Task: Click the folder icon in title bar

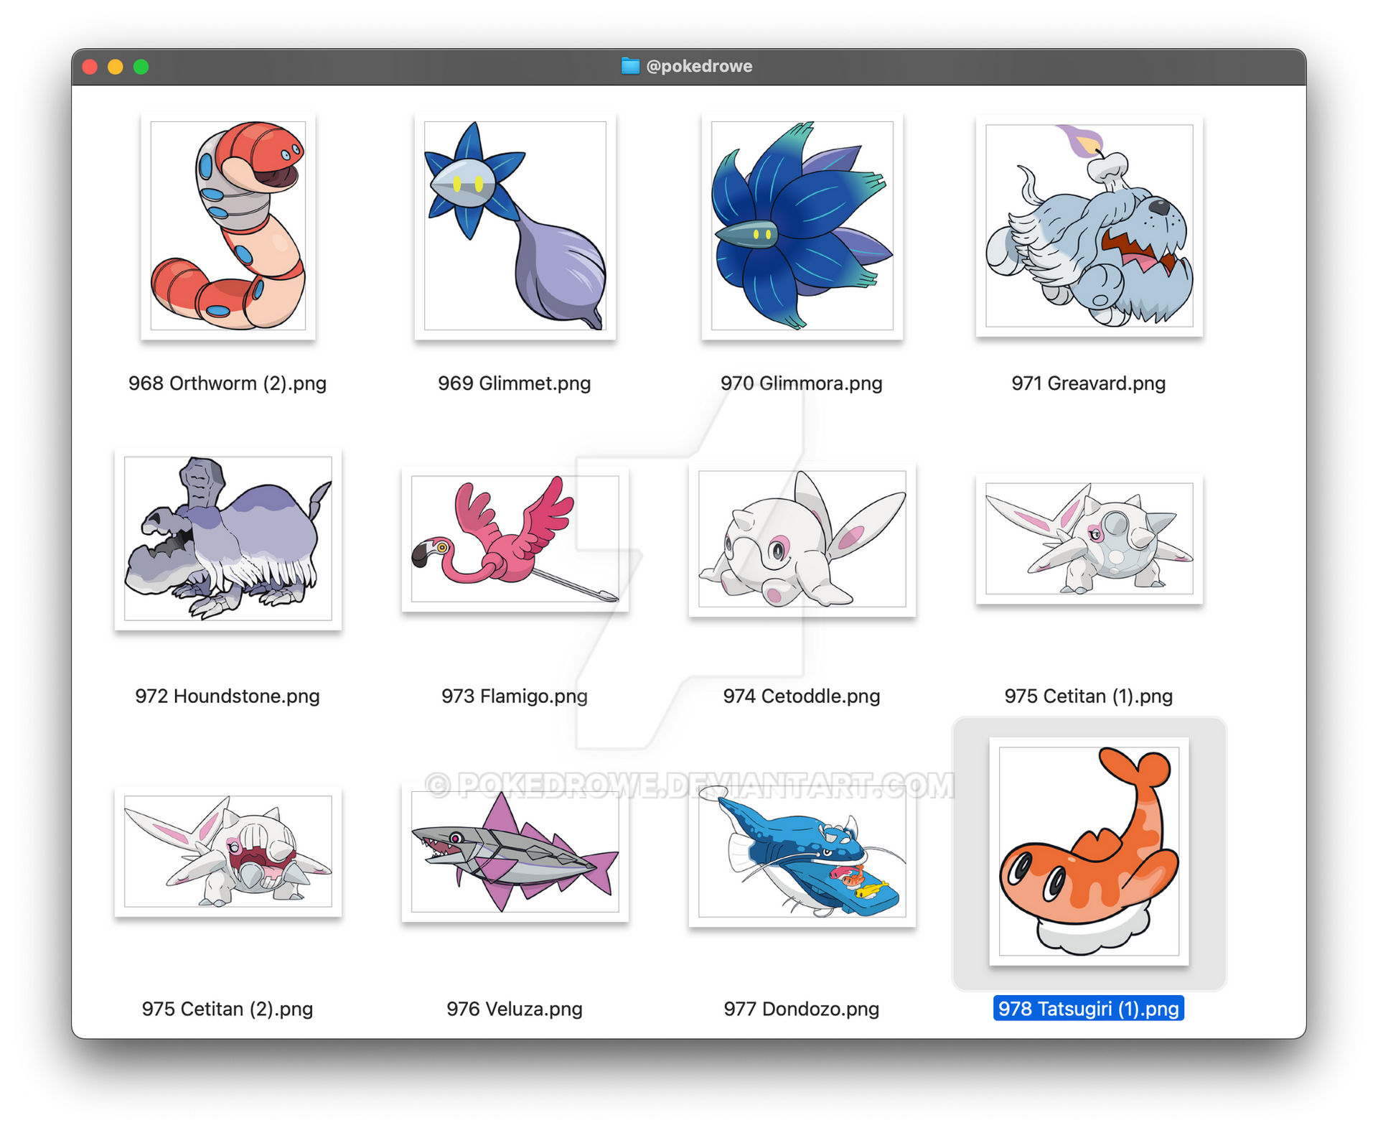Action: (630, 66)
